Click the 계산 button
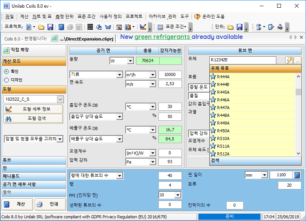Screen dimensions: 306x221 point(16,204)
